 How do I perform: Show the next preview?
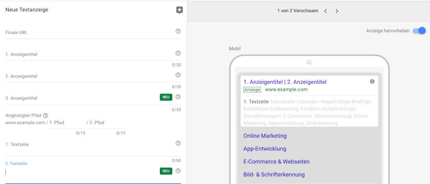pos(337,11)
